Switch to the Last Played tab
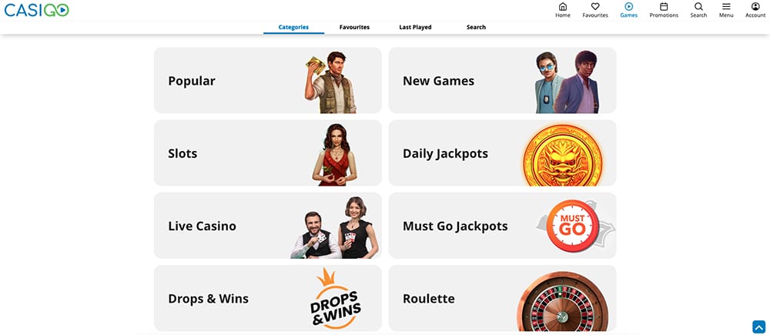Viewport: 770px width, 335px height. coord(415,28)
